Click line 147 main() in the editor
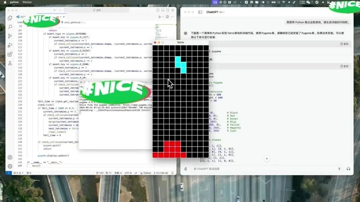This screenshot has width=360, height=202. click(x=36, y=166)
